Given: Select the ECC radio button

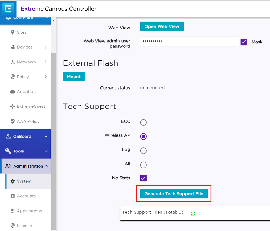Looking at the screenshot, I should pos(143,123).
